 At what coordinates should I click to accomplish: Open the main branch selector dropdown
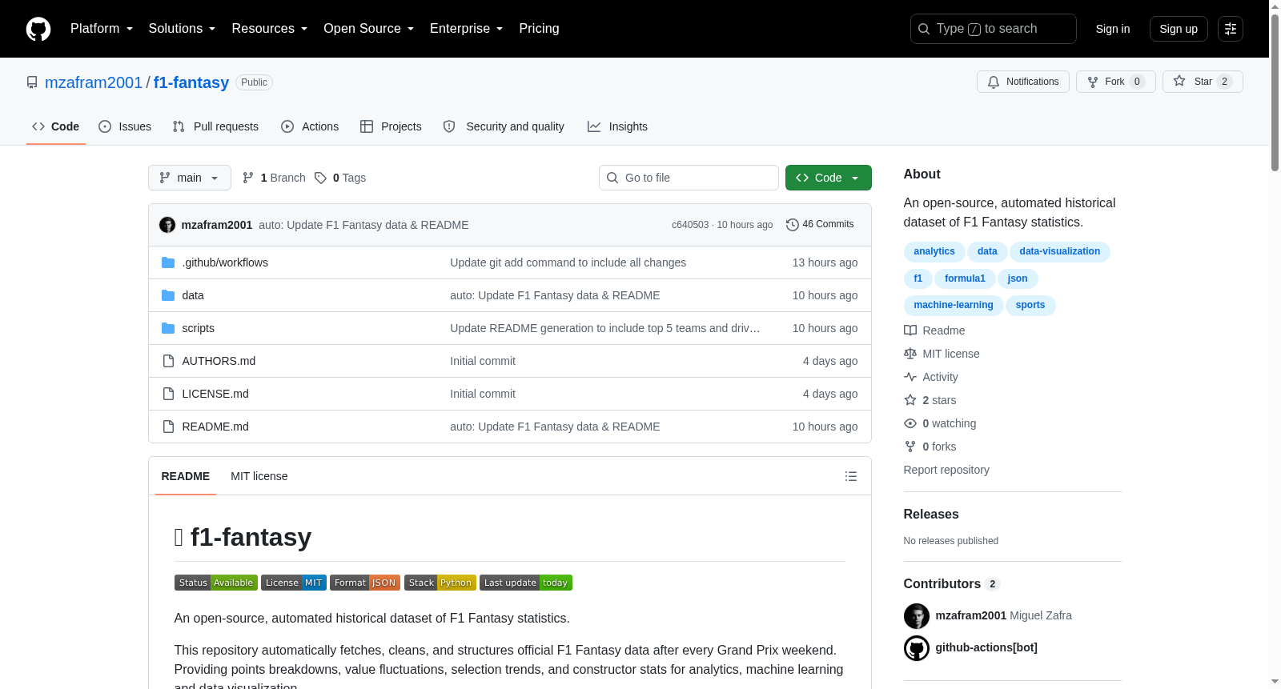point(190,178)
